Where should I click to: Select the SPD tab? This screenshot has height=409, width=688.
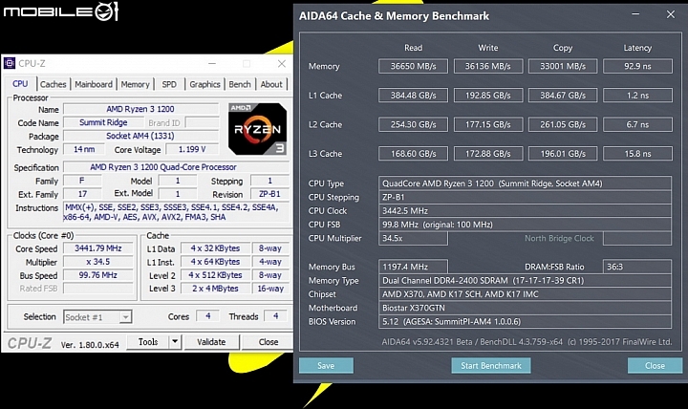tap(169, 84)
